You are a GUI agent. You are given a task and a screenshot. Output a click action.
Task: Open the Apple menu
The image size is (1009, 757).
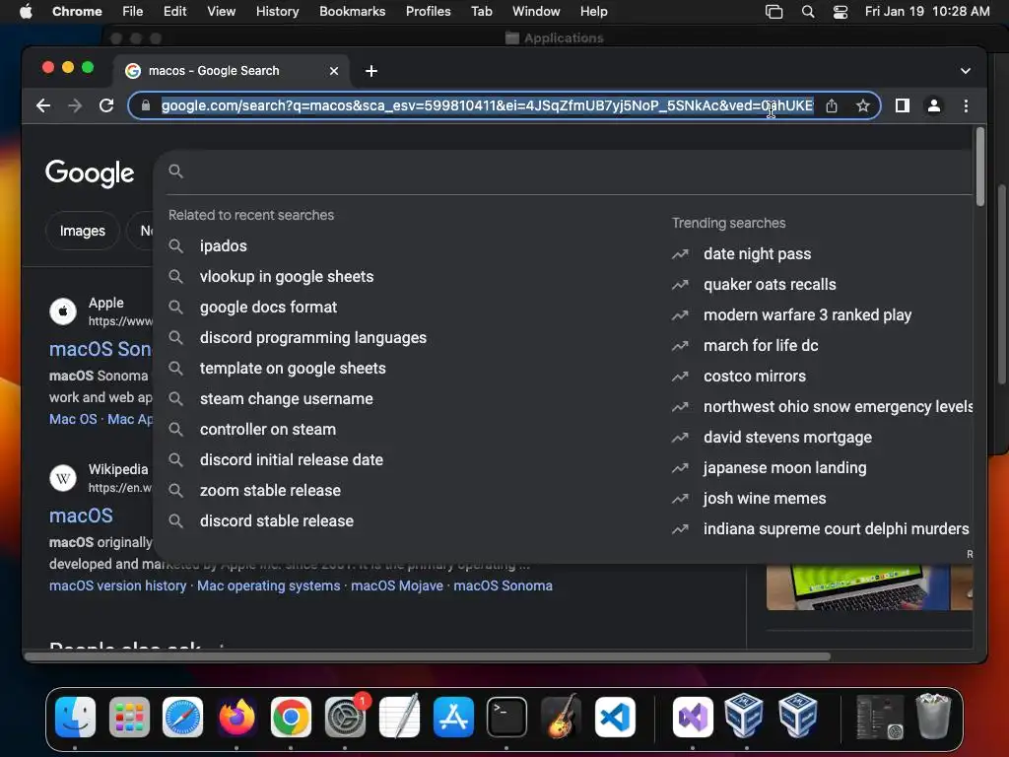coord(26,12)
